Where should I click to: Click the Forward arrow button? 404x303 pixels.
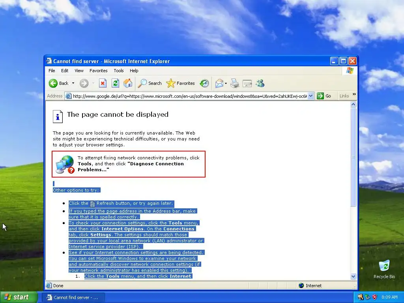(x=84, y=83)
